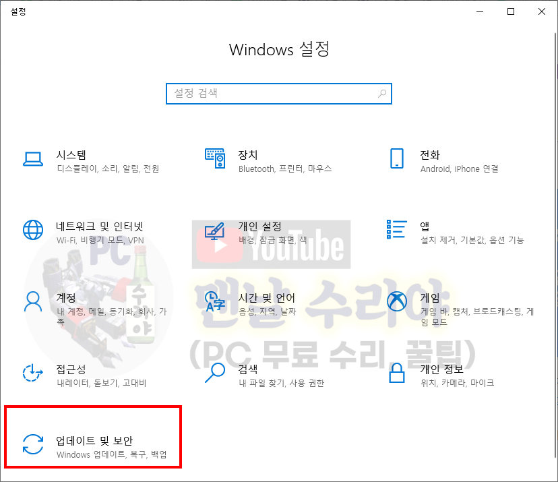Click description '내 계정, 메일, 동기화, 회사, 가족'
Screen dimensions: 558x482
pyautogui.click(x=112, y=317)
